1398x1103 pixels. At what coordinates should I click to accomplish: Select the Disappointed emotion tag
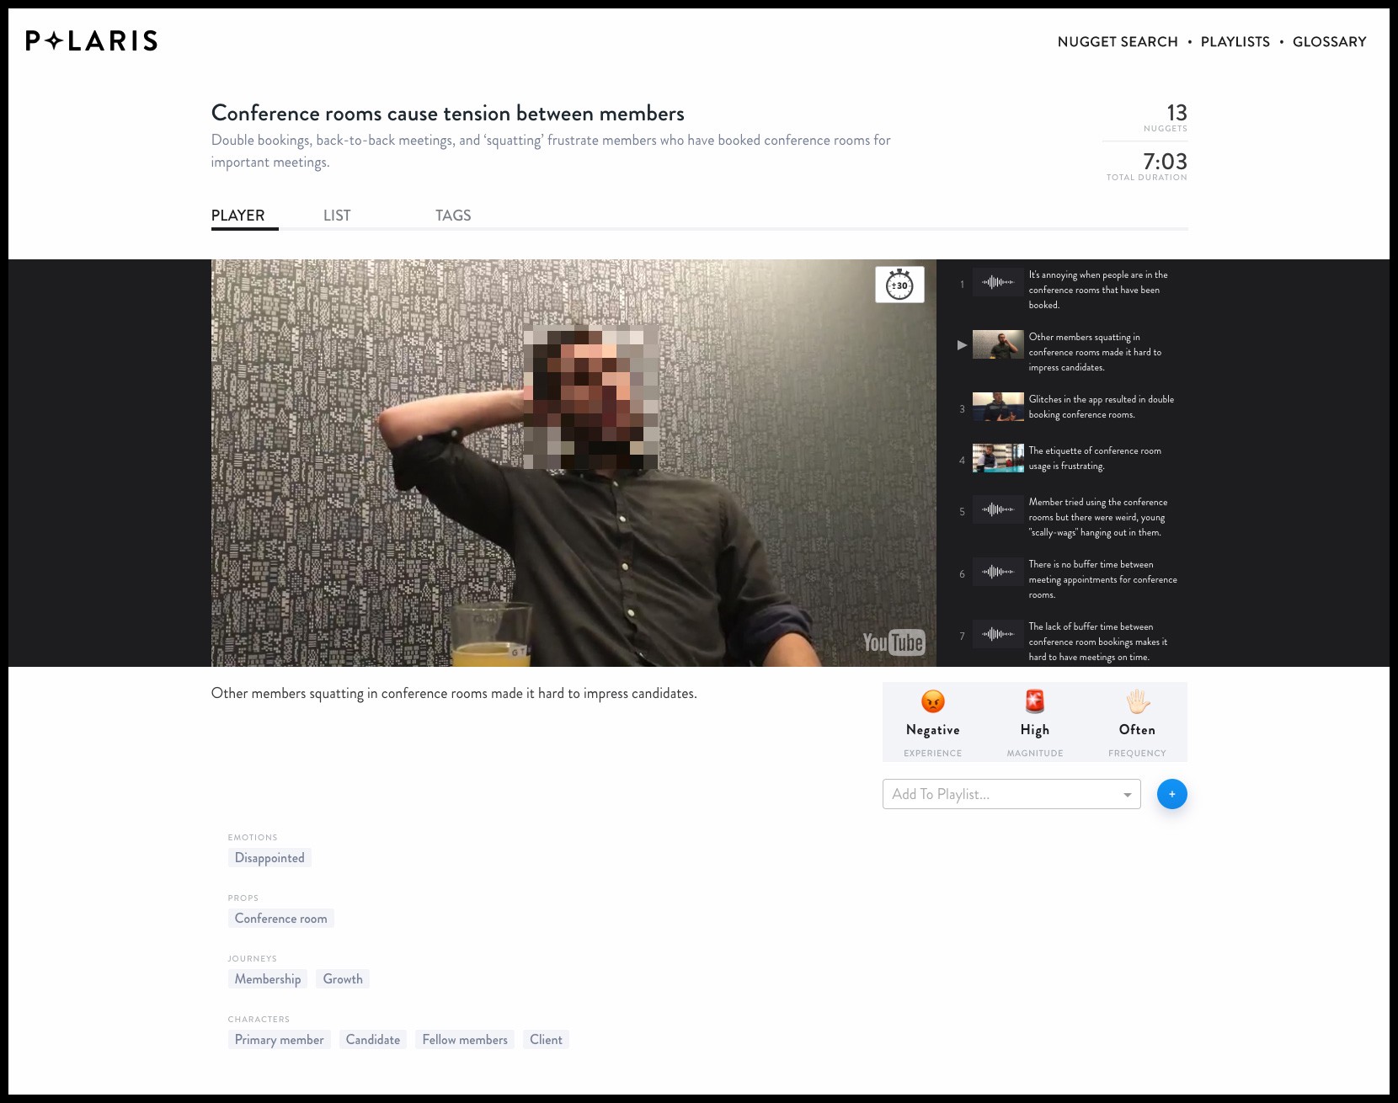click(269, 858)
